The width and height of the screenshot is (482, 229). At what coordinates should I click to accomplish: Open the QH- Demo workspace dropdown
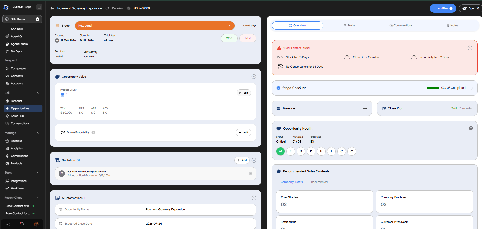(22, 19)
